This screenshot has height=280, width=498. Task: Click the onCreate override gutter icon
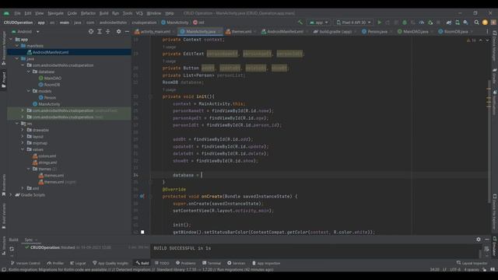[x=142, y=196]
